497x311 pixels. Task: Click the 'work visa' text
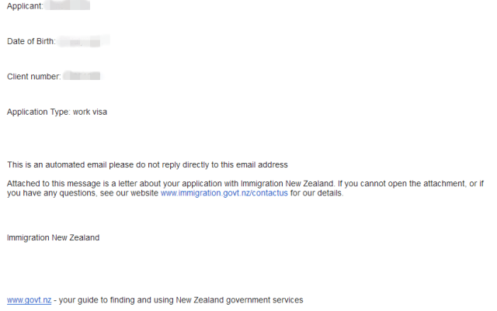click(x=90, y=112)
